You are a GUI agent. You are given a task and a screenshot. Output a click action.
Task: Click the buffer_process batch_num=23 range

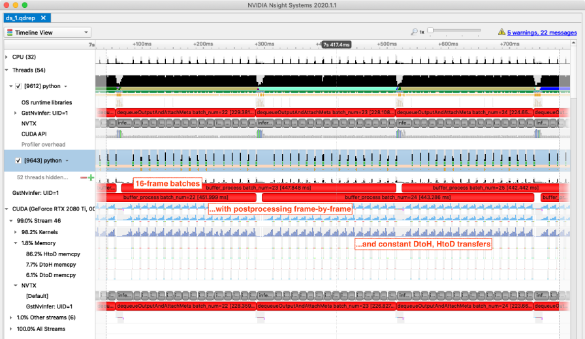tap(259, 188)
